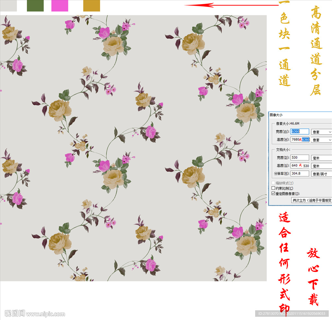Open the resolution unit 像素/英寸 dropdown
This screenshot has width=332, height=320.
coord(321,174)
